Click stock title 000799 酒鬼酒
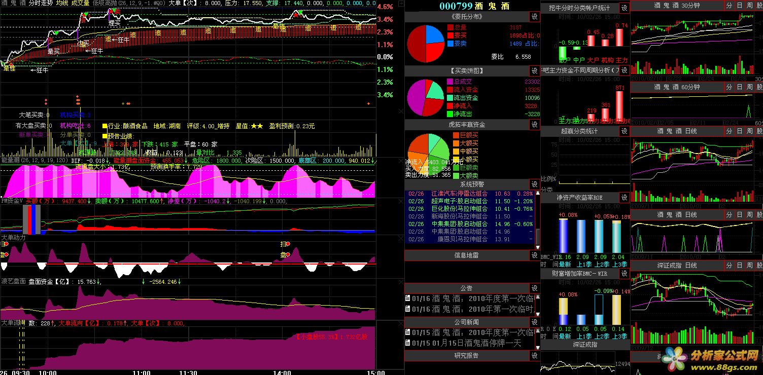Screen dimensions: 763x375 coord(474,6)
